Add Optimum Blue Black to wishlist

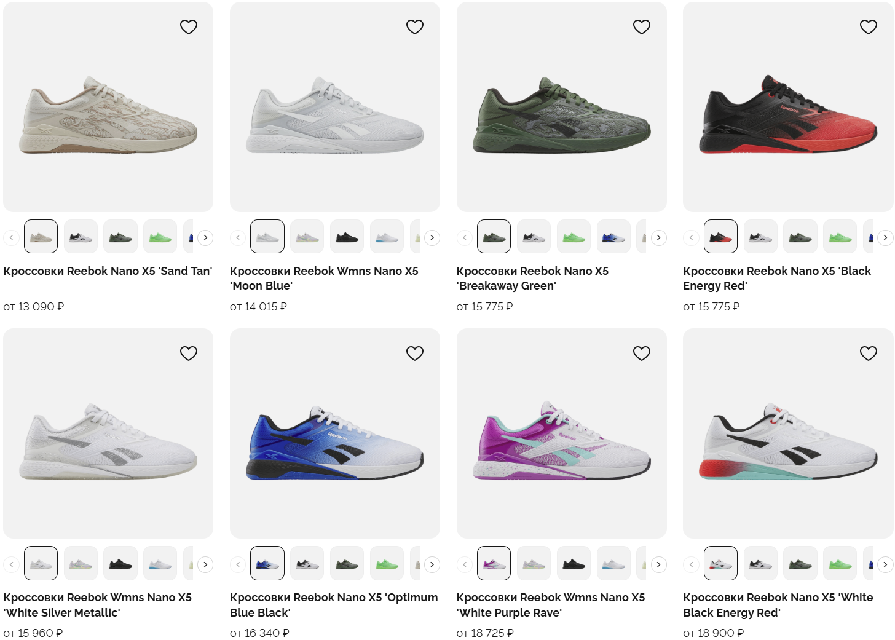coord(415,353)
